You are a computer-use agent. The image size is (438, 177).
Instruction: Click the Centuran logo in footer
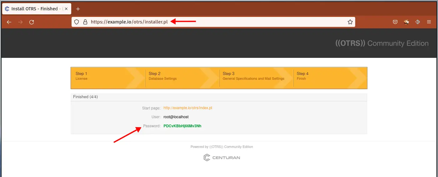point(222,158)
